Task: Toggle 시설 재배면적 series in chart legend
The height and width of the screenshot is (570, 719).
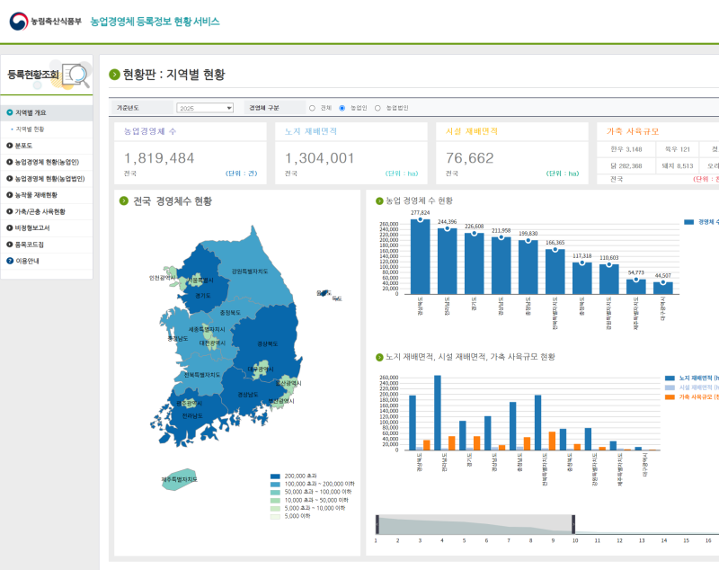Action: (x=692, y=387)
